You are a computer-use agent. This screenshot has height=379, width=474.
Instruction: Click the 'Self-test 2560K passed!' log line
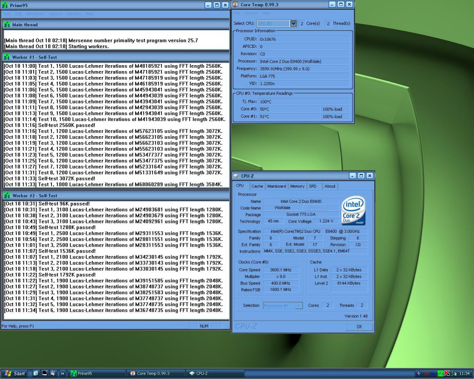point(50,125)
